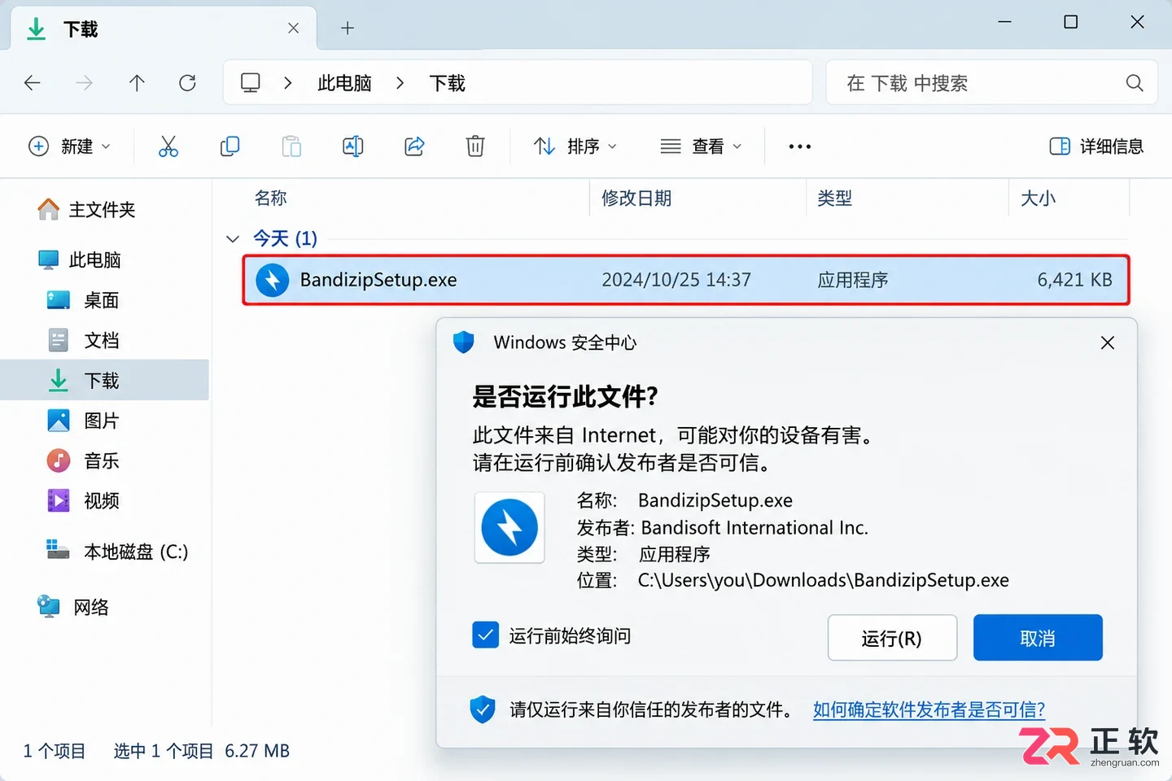
Task: Expand chevron before 此电脑 in address bar
Action: pyautogui.click(x=288, y=83)
